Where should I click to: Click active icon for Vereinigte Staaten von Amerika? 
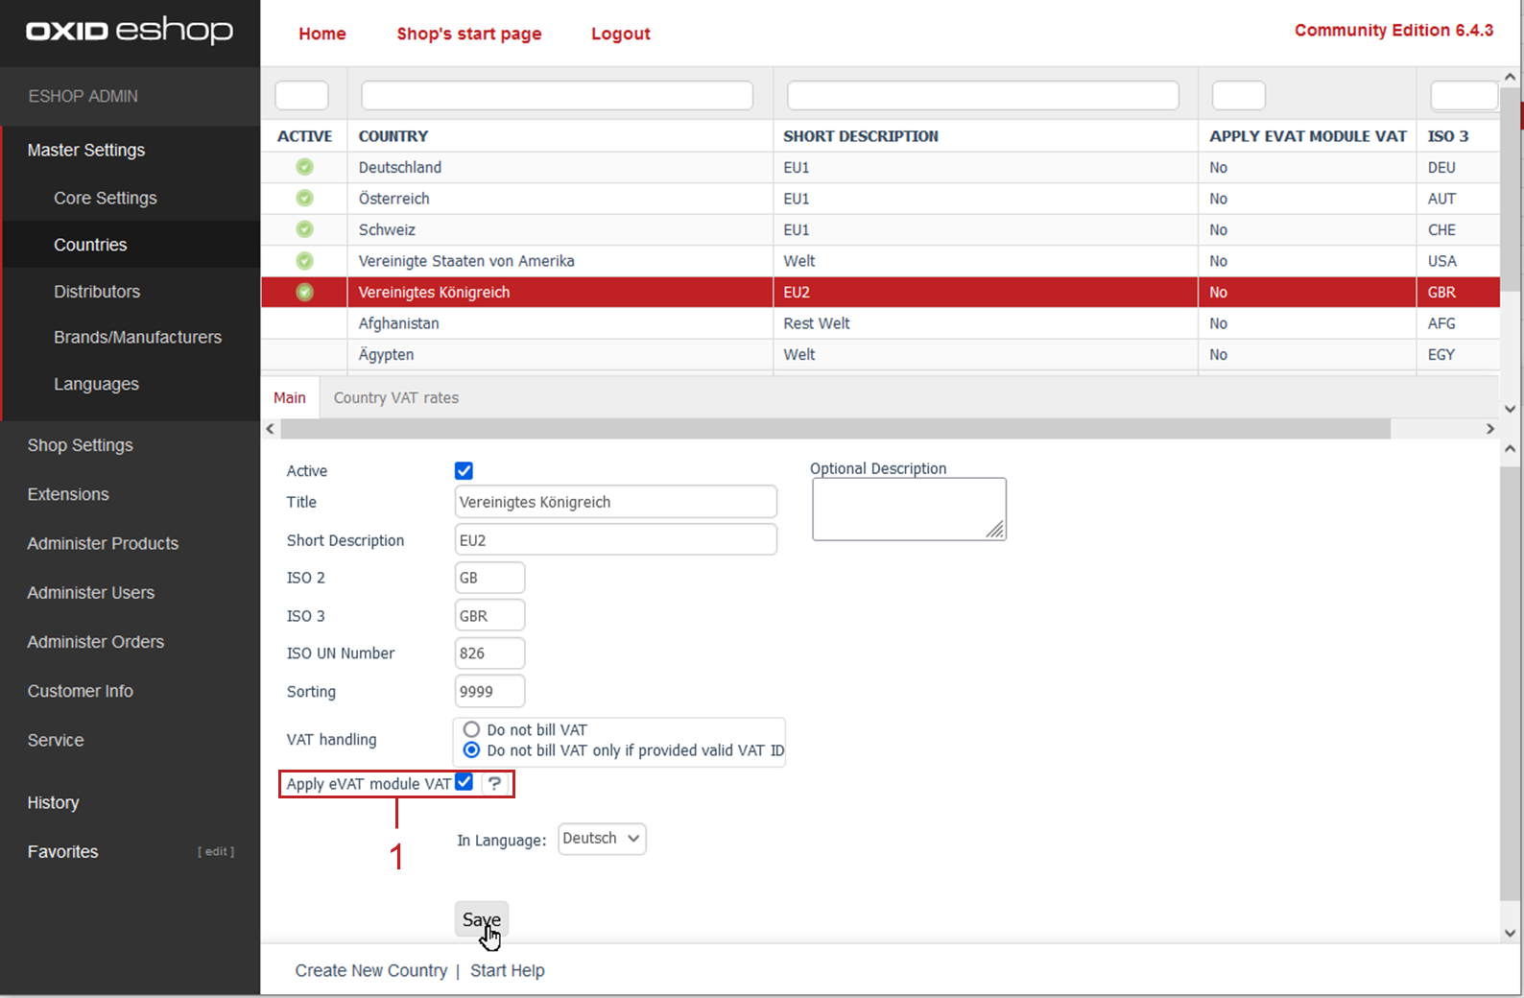coord(304,261)
